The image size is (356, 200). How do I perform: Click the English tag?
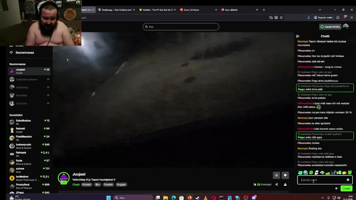click(x=121, y=184)
